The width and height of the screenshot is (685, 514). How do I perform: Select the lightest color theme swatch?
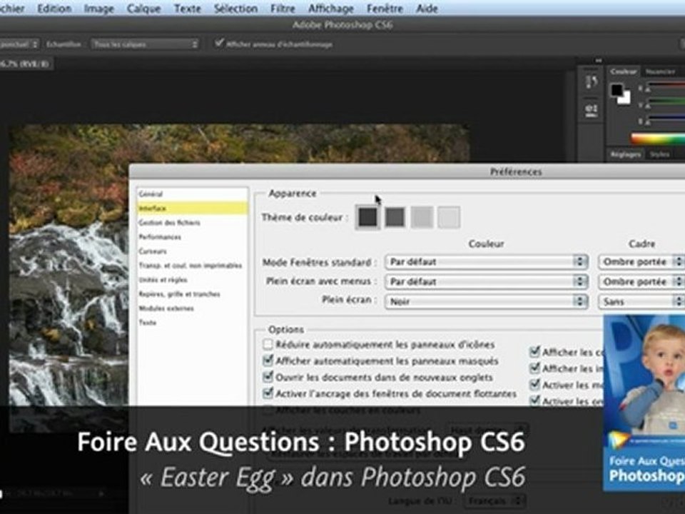click(x=449, y=217)
